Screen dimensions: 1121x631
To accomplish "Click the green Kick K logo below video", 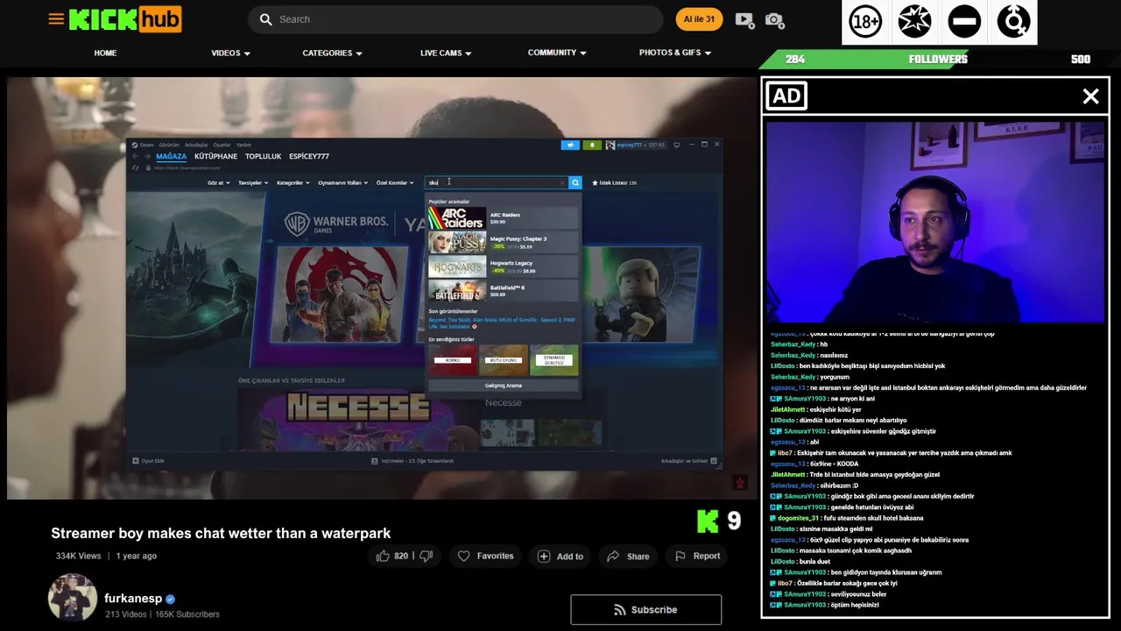I will pyautogui.click(x=708, y=521).
